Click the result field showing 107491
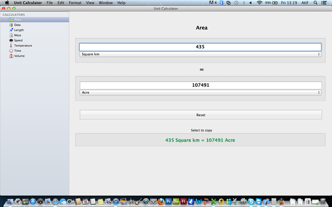 [x=200, y=85]
